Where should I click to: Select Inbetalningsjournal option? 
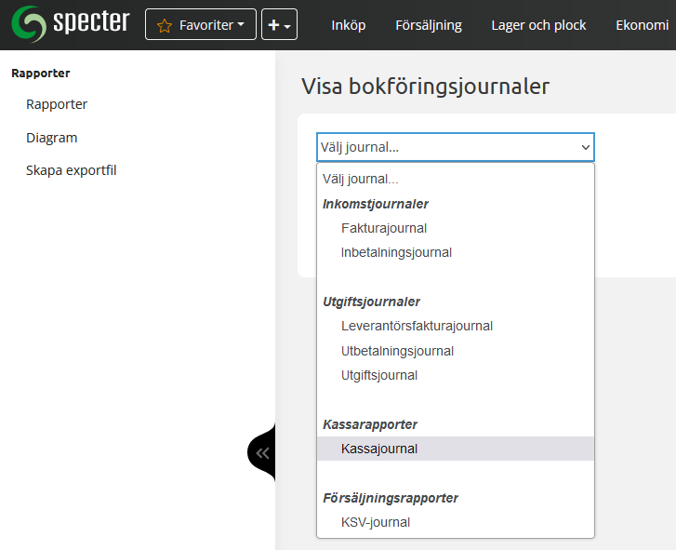click(x=396, y=252)
